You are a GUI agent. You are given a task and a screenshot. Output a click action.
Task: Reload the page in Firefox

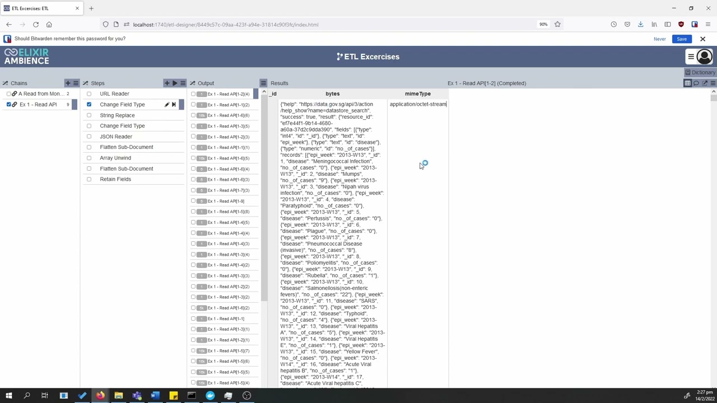pyautogui.click(x=35, y=25)
